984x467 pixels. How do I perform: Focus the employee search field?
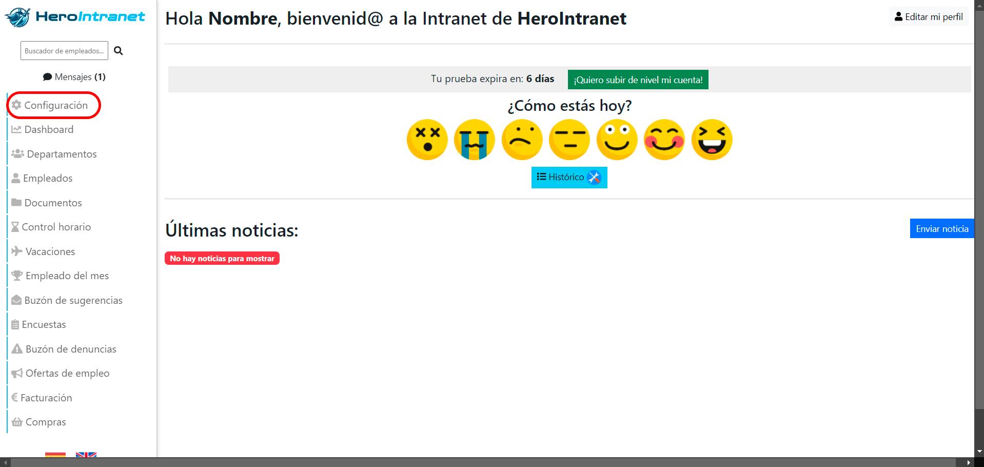pos(64,51)
